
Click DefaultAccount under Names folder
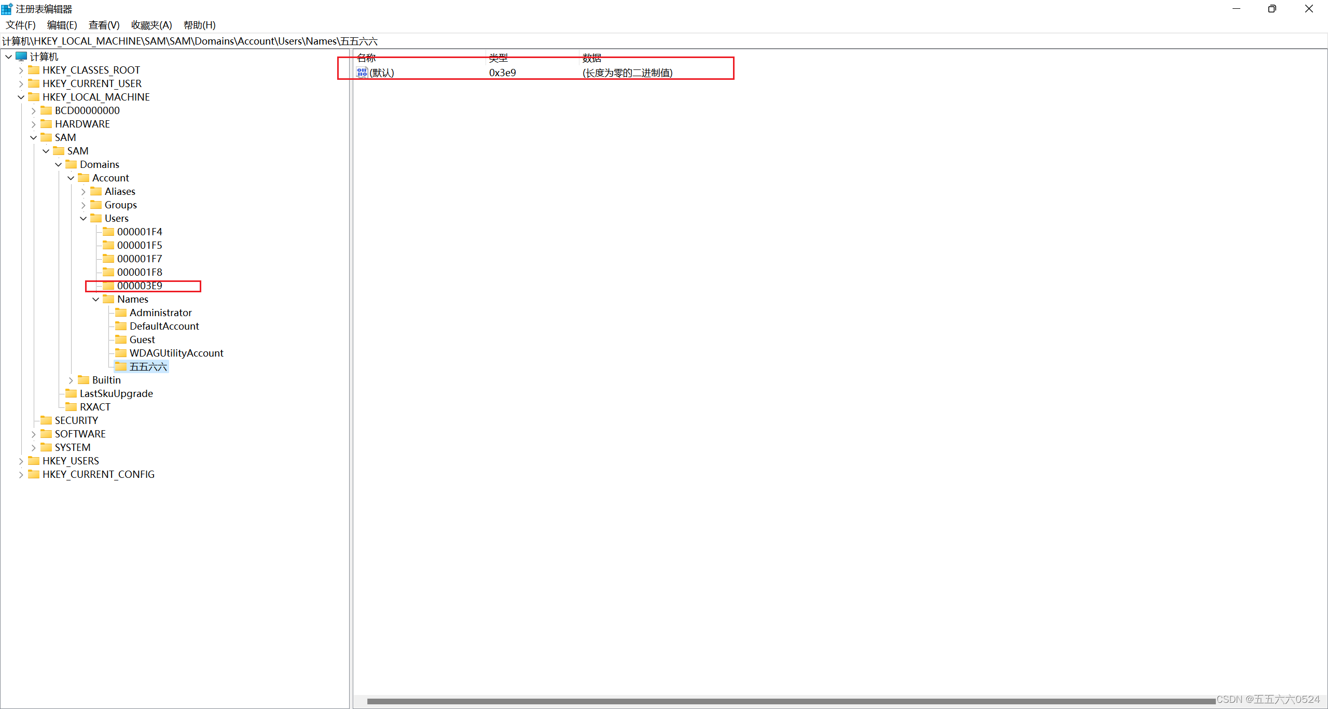coord(164,325)
